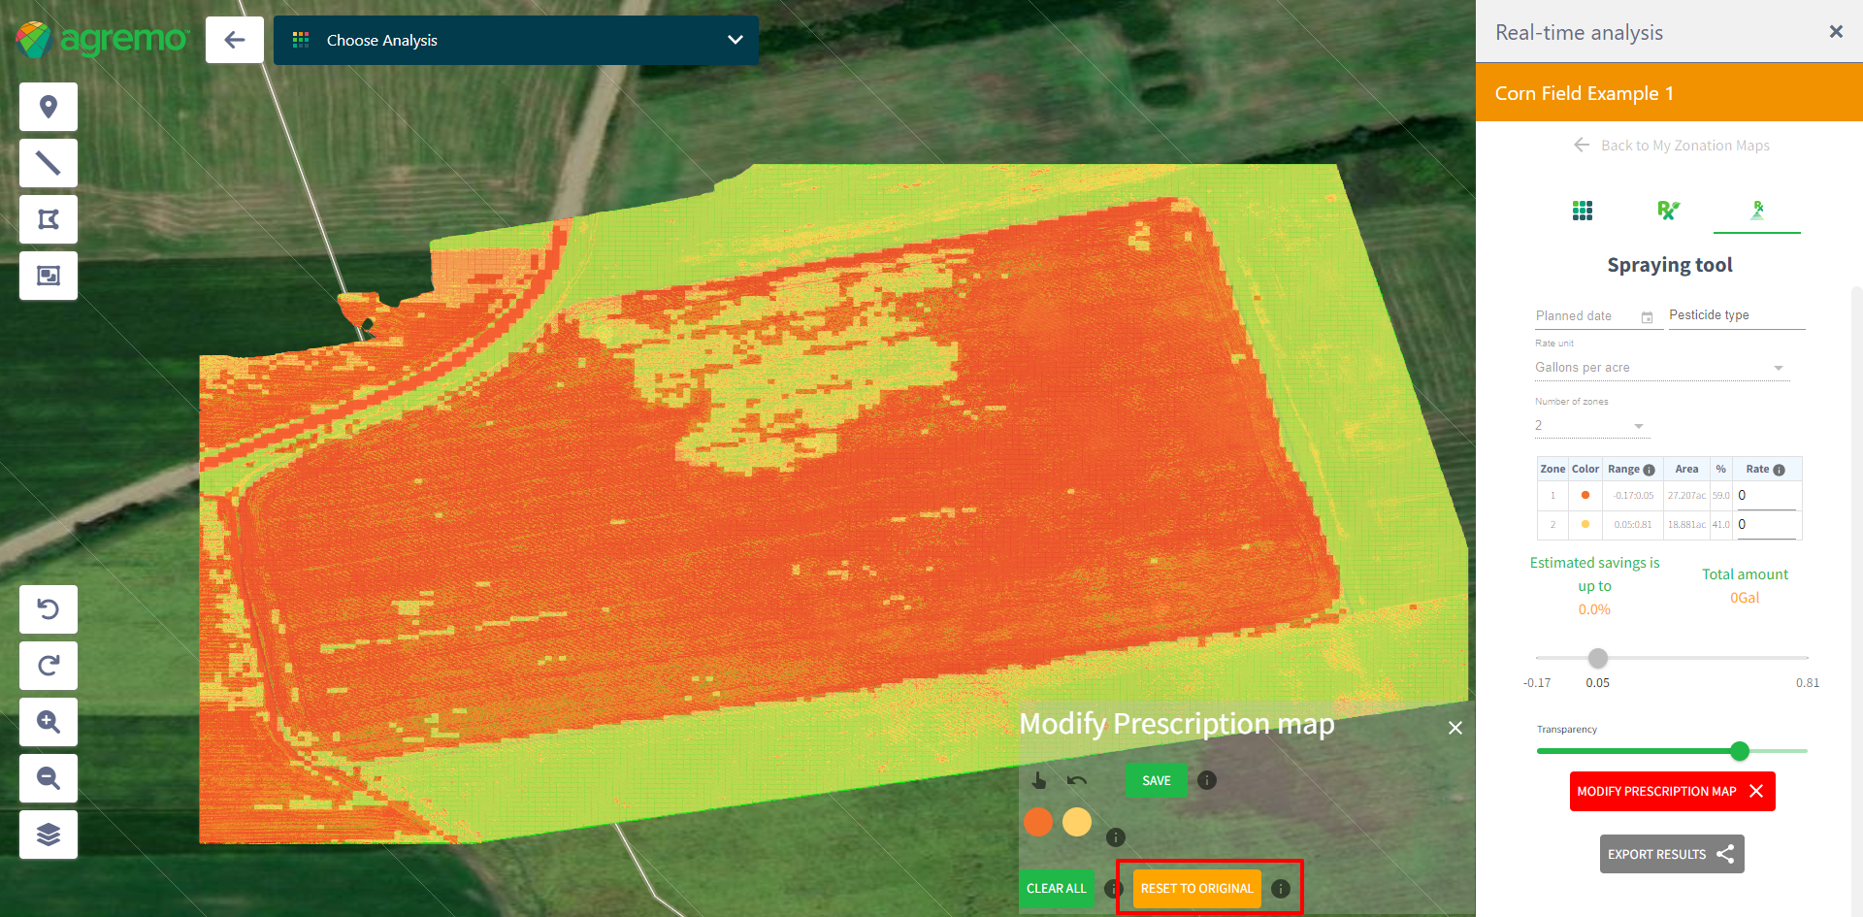Click the zone 1 Rate input field
Screen dimensions: 1863x917
(1766, 496)
